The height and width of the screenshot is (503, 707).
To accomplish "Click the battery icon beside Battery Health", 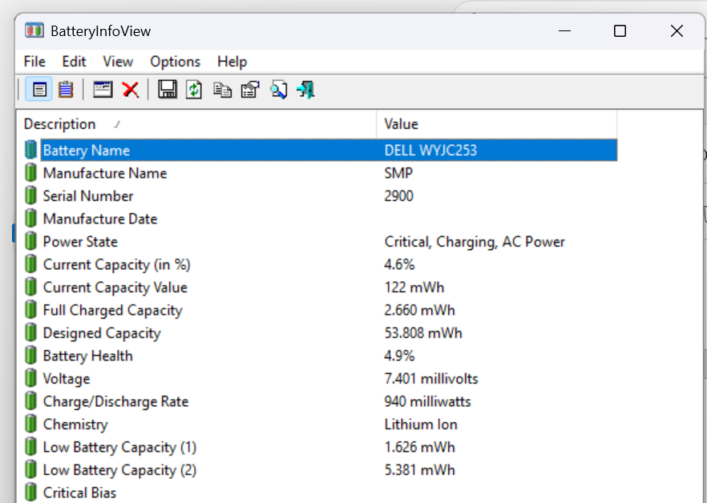I will [x=30, y=355].
